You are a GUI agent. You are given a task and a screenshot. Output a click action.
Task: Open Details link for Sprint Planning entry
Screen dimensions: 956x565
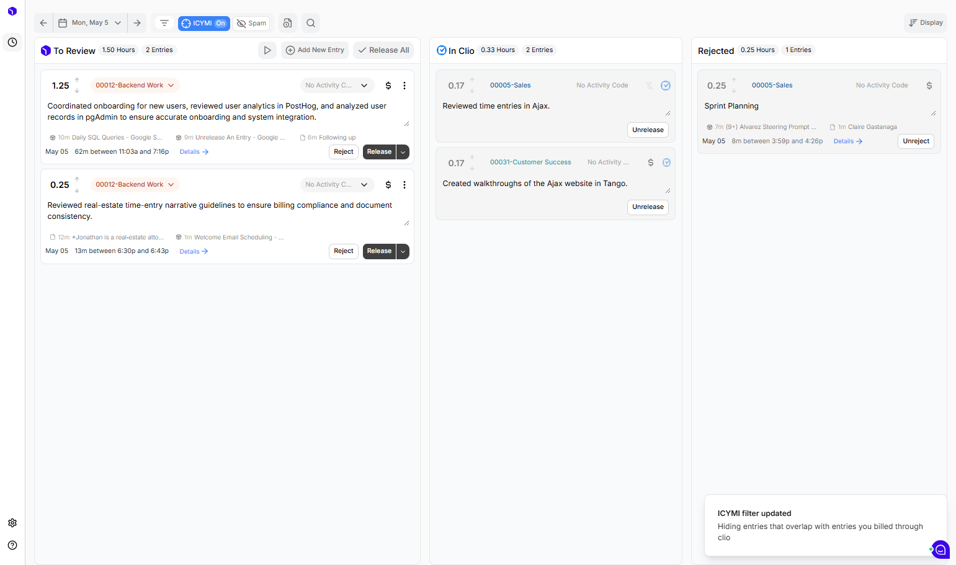tap(848, 141)
